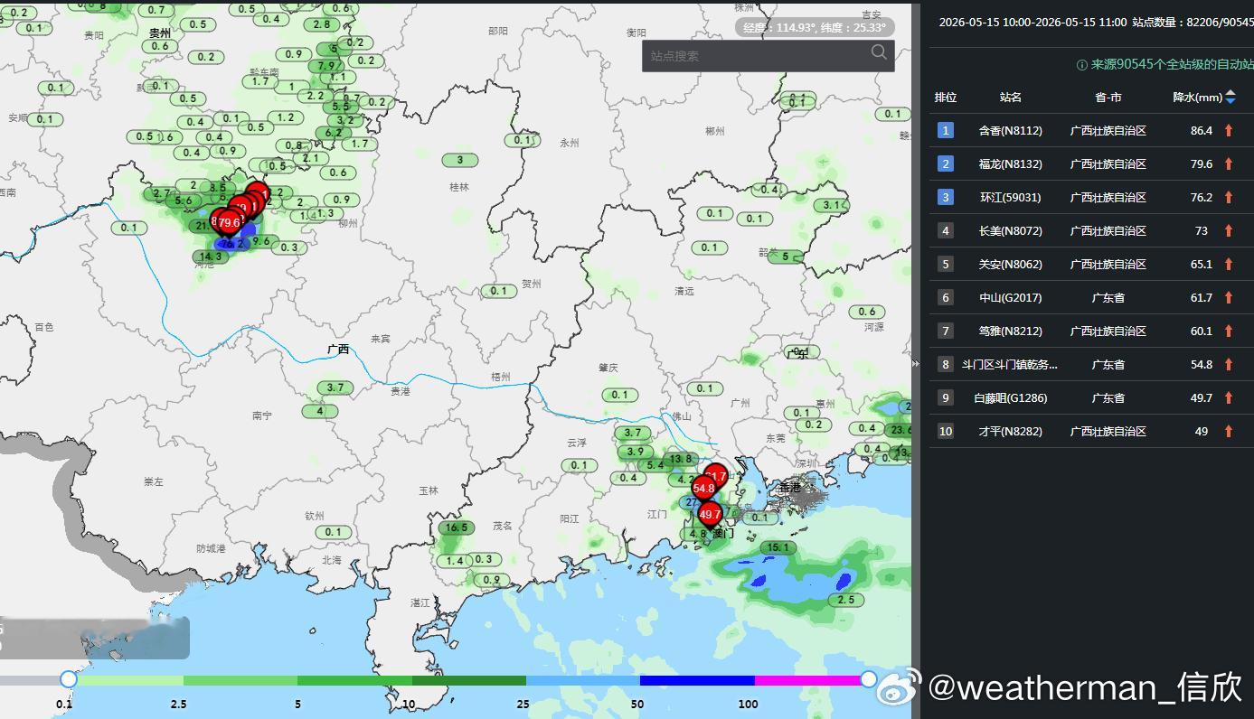The height and width of the screenshot is (719, 1254).
Task: Click in the 站点搜索 search field
Action: (755, 56)
